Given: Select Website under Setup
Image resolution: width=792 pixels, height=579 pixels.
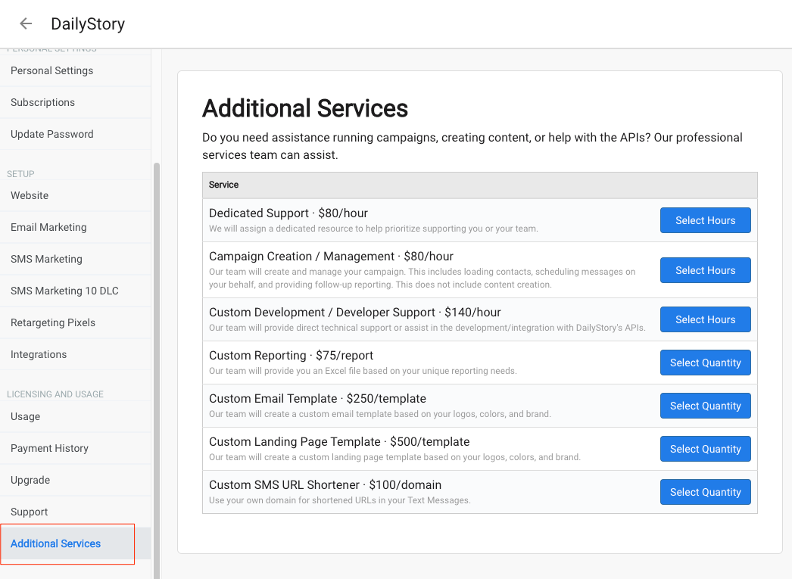Looking at the screenshot, I should click(x=30, y=195).
